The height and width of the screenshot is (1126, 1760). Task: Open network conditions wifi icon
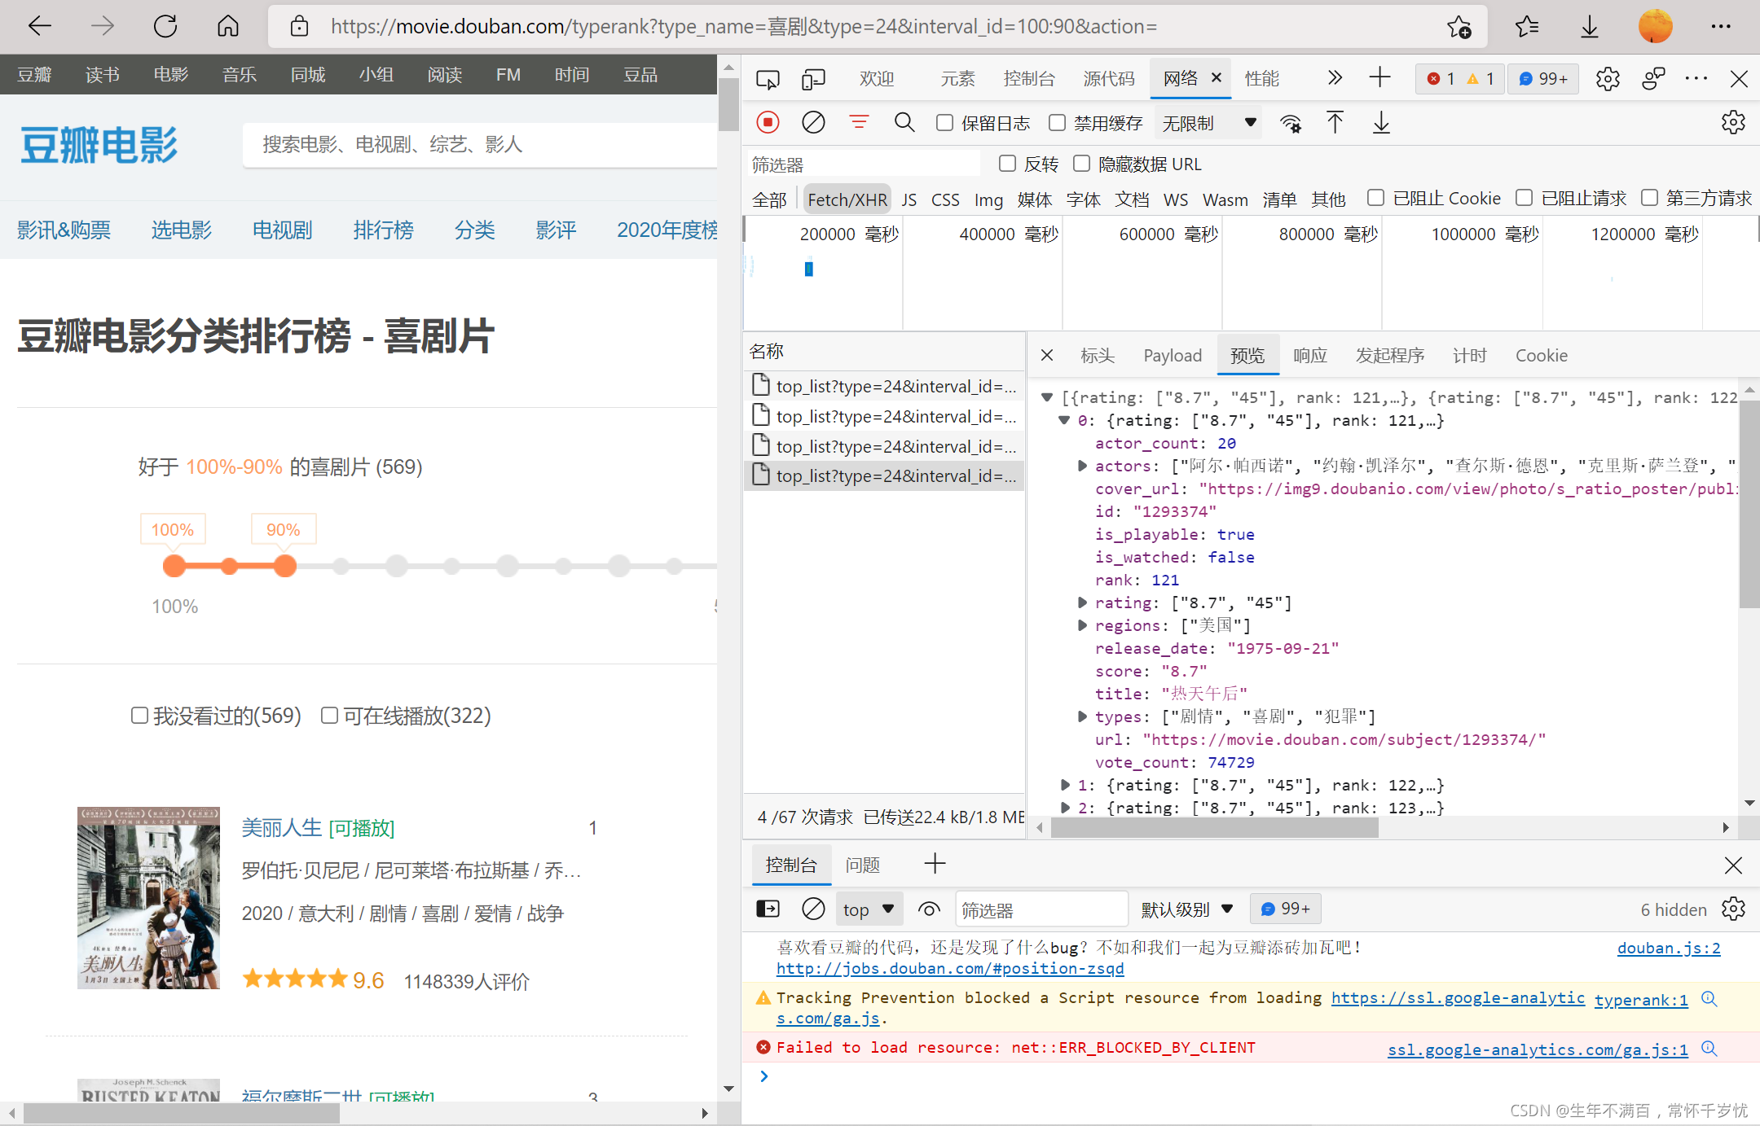click(1291, 124)
